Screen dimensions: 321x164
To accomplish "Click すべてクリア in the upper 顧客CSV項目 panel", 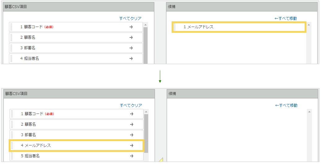I will (130, 19).
